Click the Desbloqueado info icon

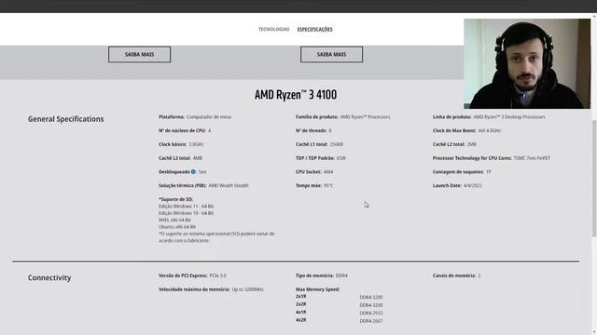pos(193,171)
